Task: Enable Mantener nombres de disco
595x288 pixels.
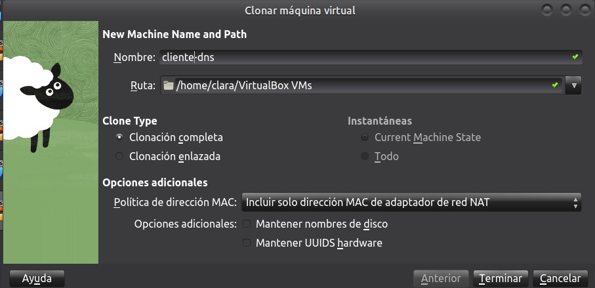Action: point(247,224)
